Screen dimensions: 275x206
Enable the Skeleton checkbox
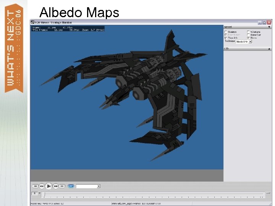pos(226,32)
